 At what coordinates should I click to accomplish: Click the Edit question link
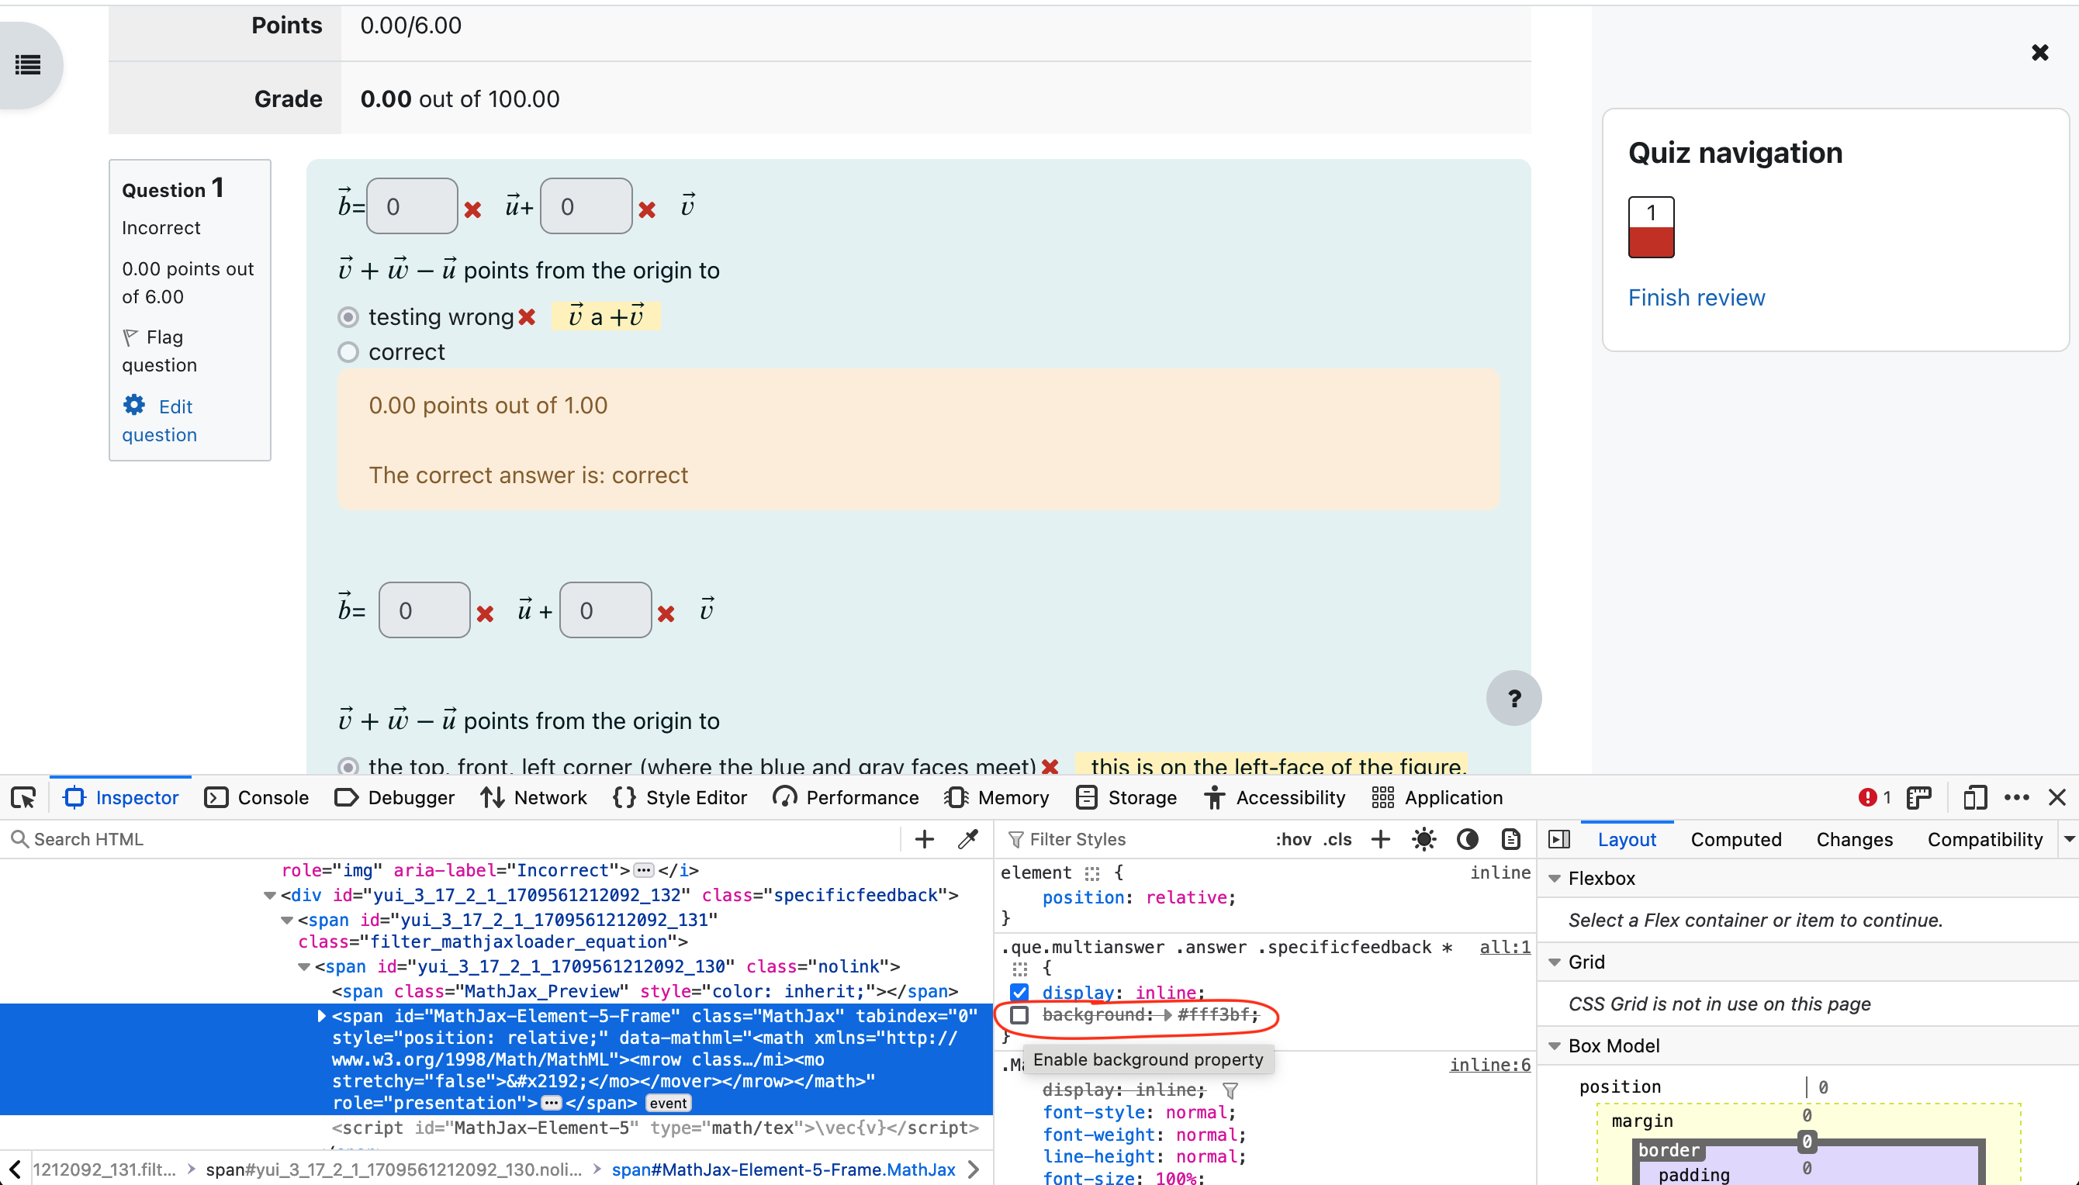[159, 420]
